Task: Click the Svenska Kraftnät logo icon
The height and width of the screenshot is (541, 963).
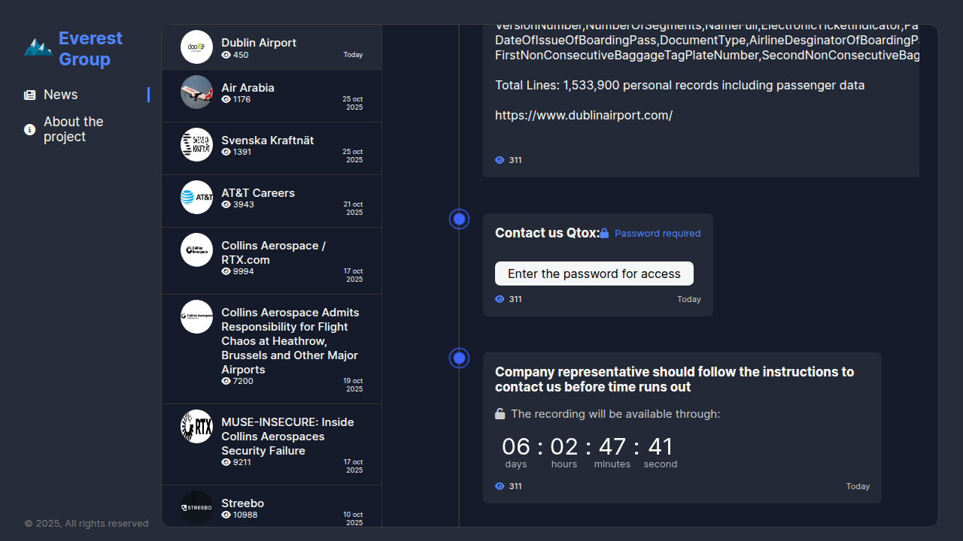Action: [196, 145]
